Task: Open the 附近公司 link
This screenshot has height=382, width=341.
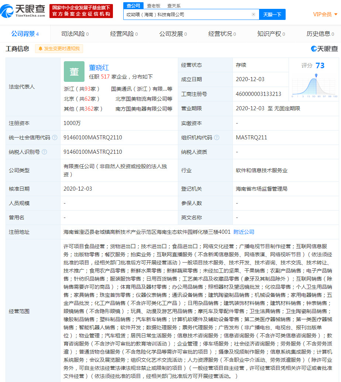Action: point(244,232)
